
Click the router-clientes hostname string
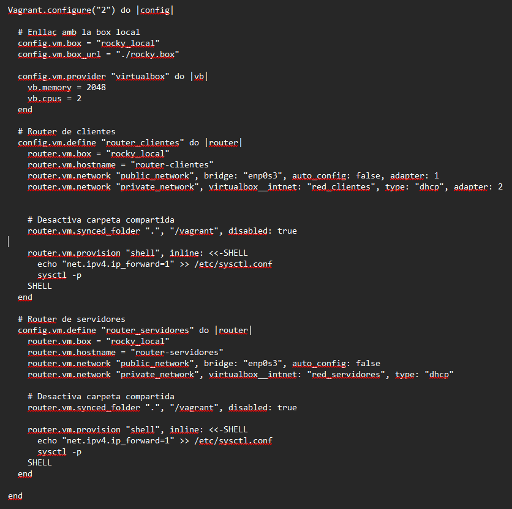(172, 165)
